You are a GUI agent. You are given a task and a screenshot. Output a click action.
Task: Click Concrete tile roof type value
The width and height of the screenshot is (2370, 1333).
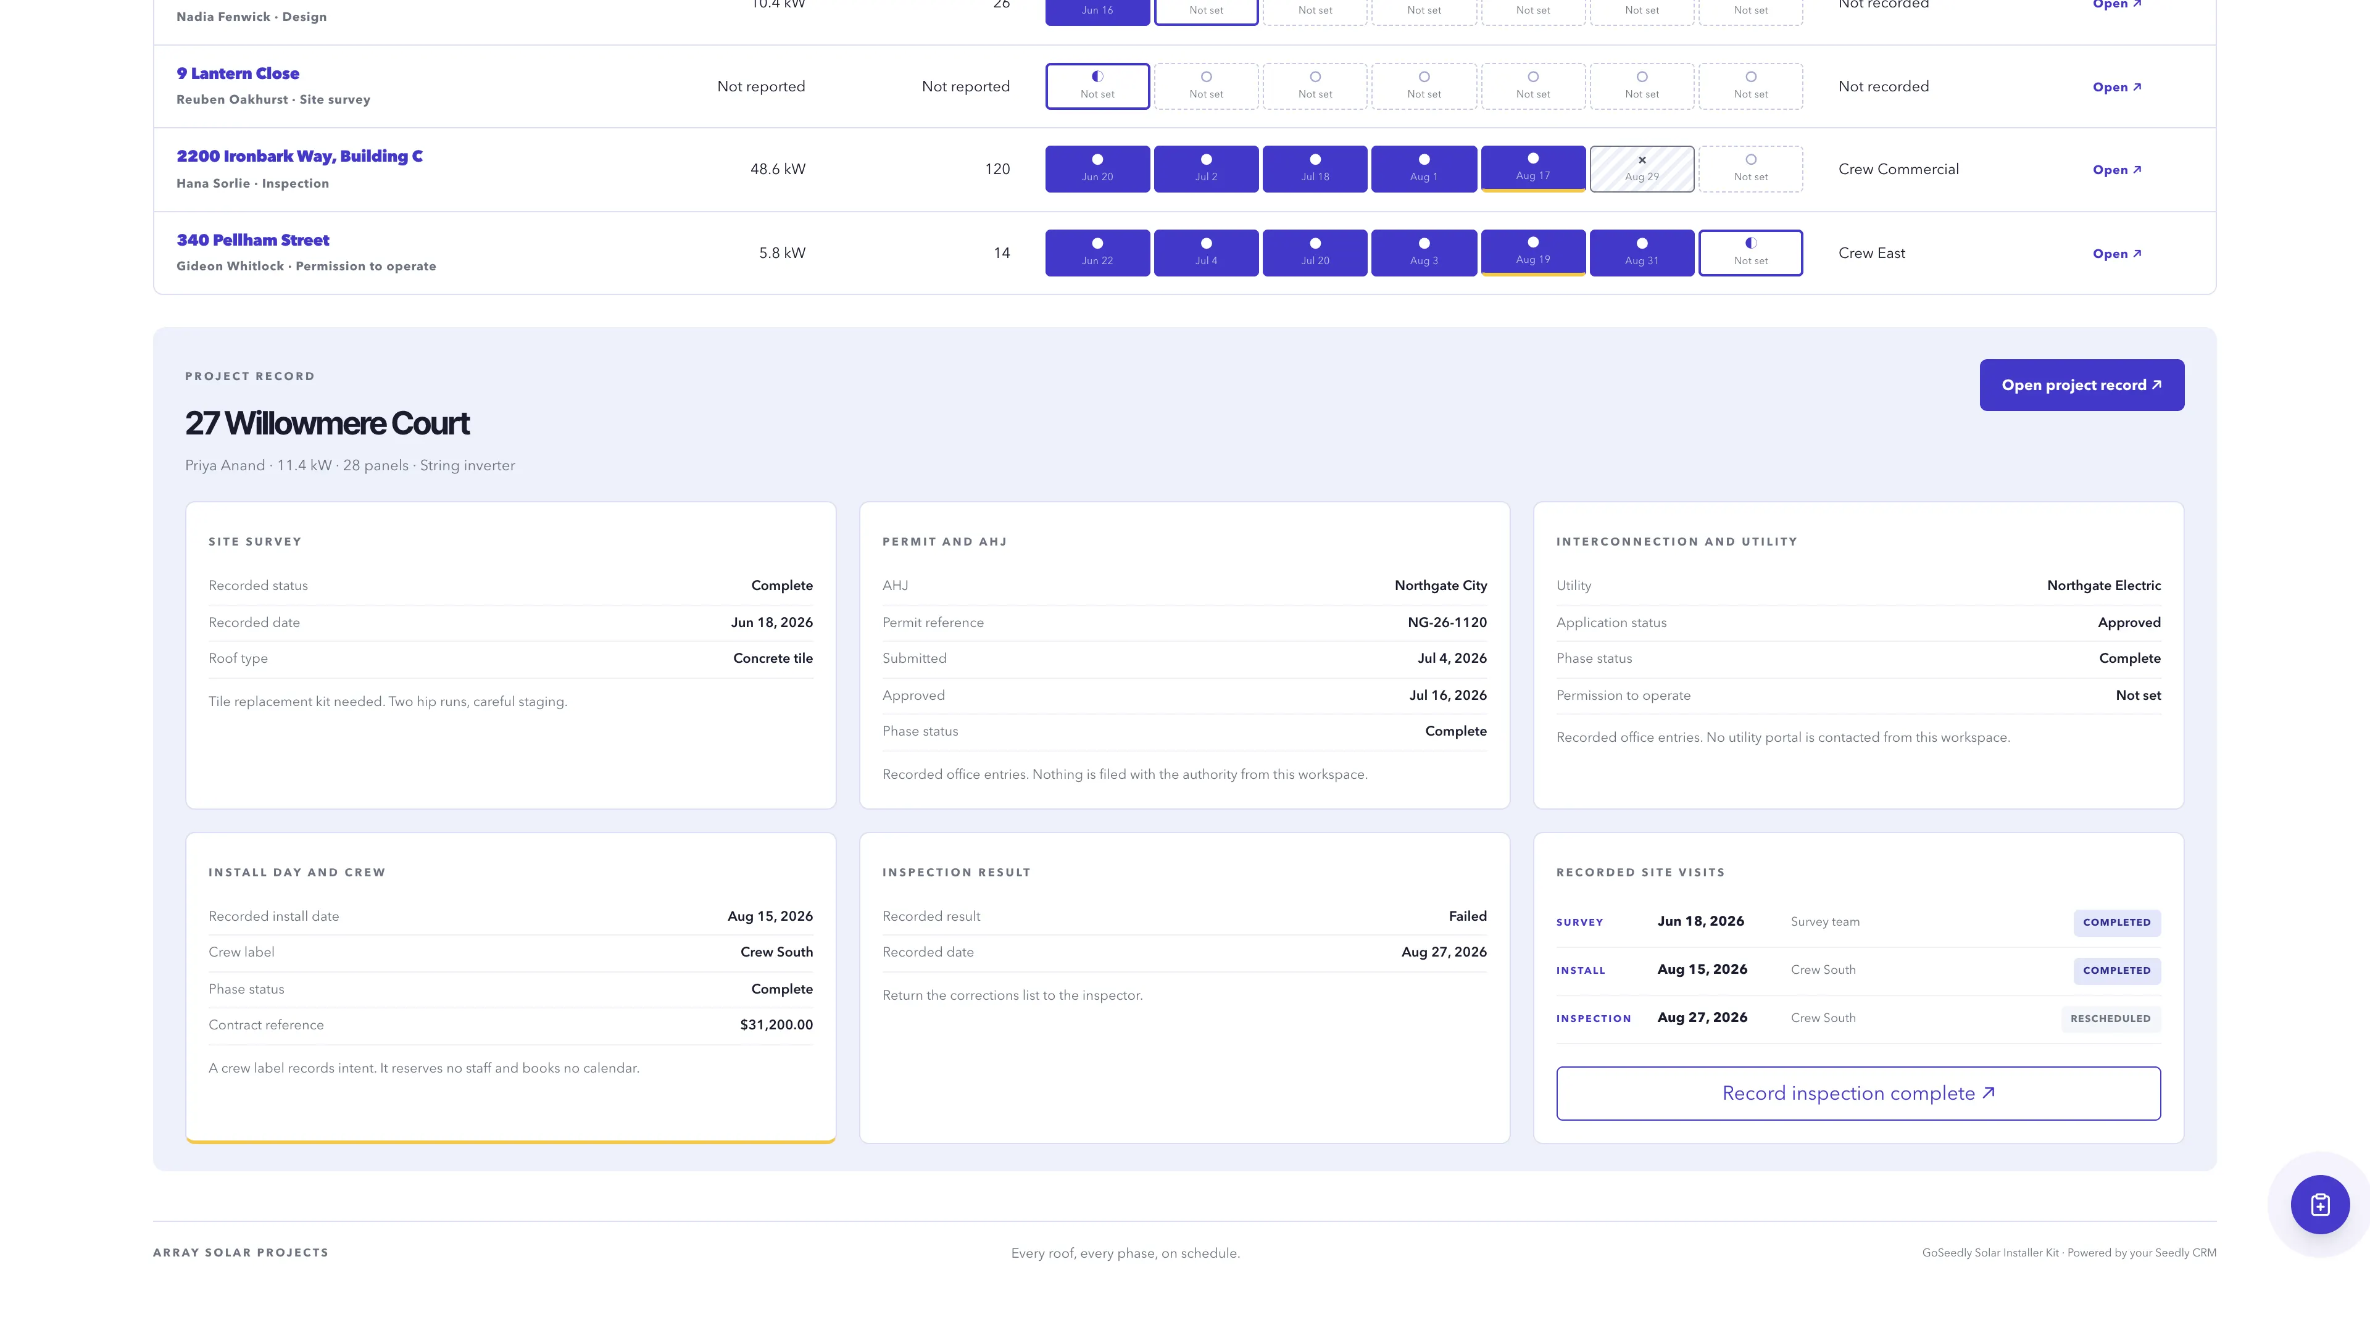point(772,658)
